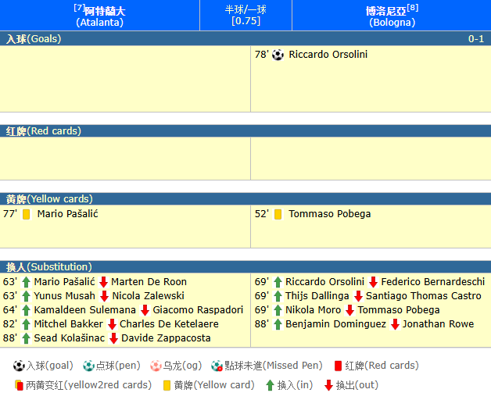Click green in-arrow before Kamaldeen Sulemana
Image resolution: width=491 pixels, height=400 pixels.
(26, 310)
